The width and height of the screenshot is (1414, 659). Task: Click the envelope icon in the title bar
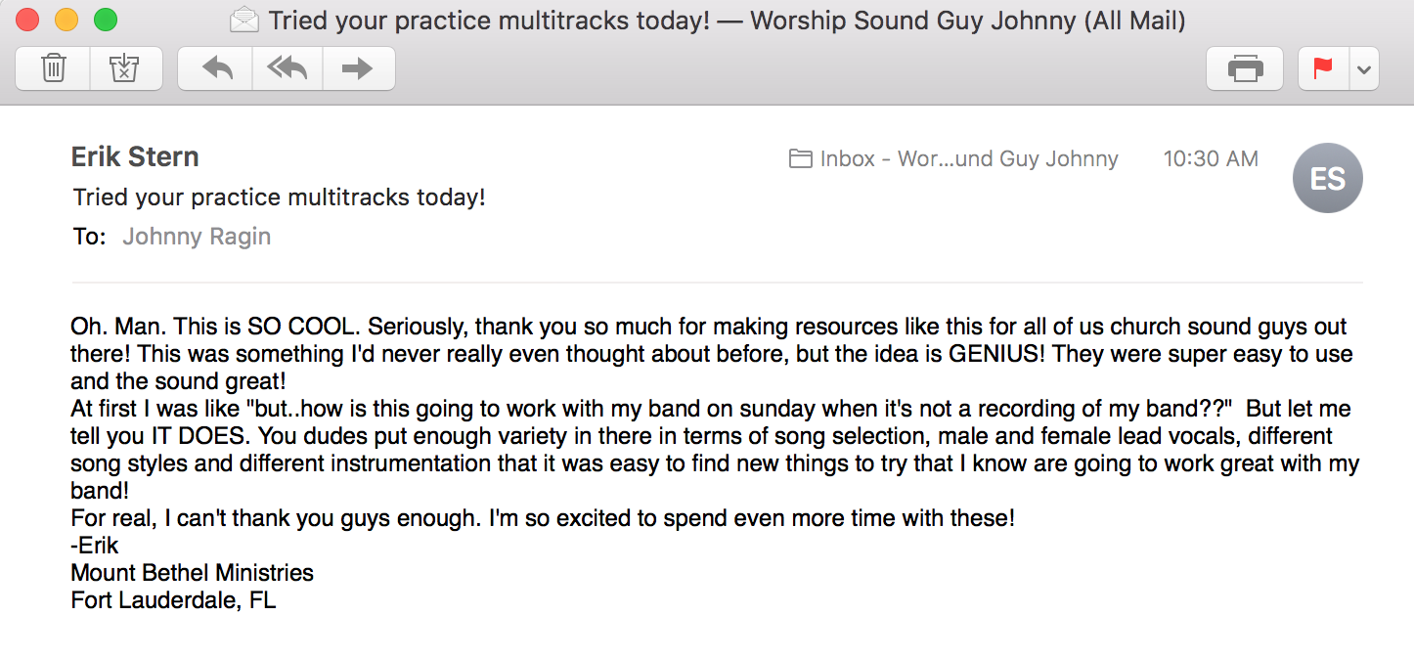tap(244, 20)
